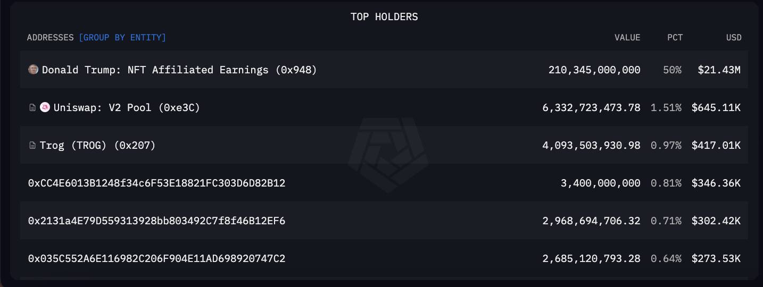Sort holders by USD column
This screenshot has height=287, width=763.
point(734,38)
